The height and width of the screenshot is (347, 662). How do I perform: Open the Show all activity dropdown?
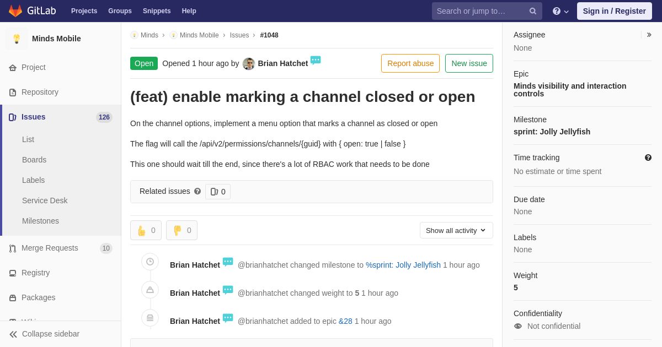click(x=456, y=230)
